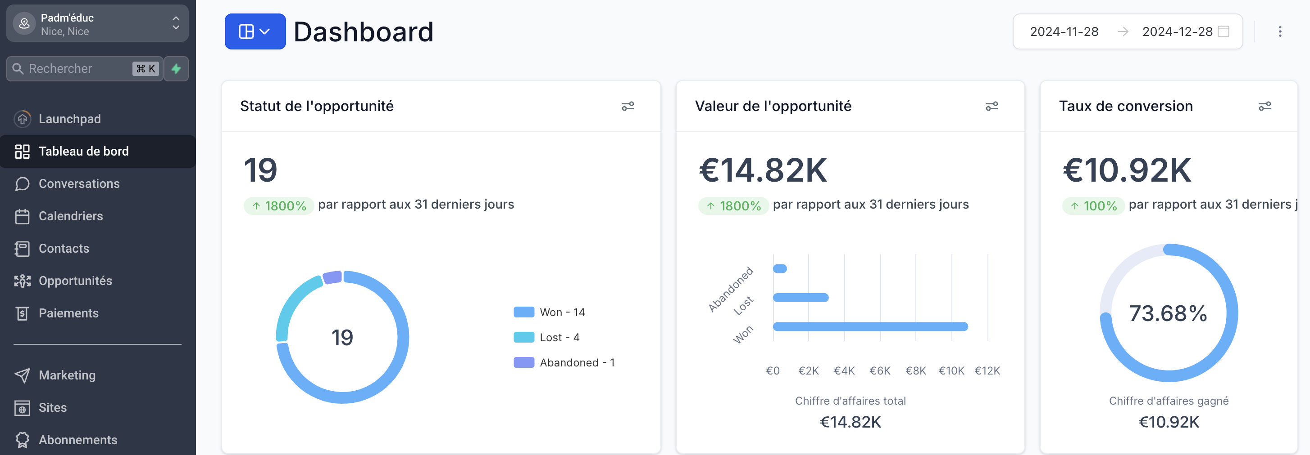Open Statut de l'opportunité widget settings
Image resolution: width=1310 pixels, height=455 pixels.
click(x=628, y=106)
